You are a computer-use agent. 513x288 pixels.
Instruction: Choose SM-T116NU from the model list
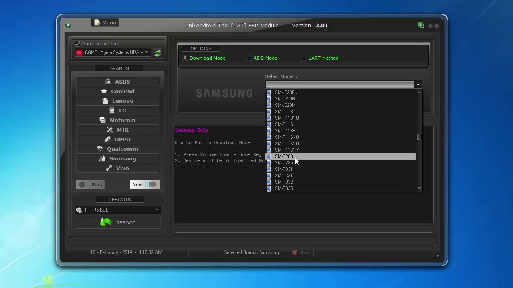click(340, 144)
